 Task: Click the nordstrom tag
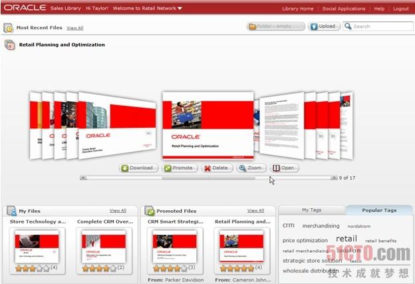pyautogui.click(x=359, y=226)
